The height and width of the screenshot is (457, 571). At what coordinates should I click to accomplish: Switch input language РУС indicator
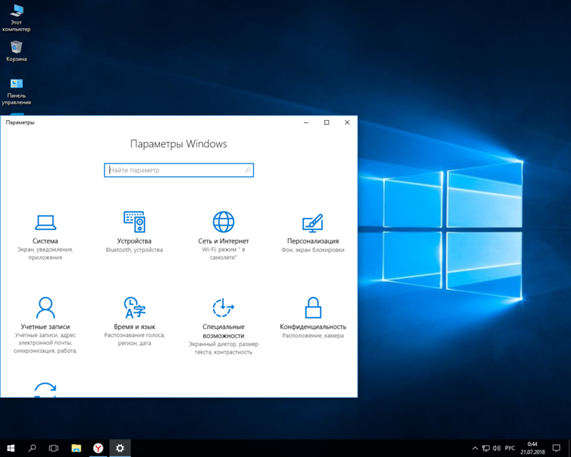(x=510, y=448)
